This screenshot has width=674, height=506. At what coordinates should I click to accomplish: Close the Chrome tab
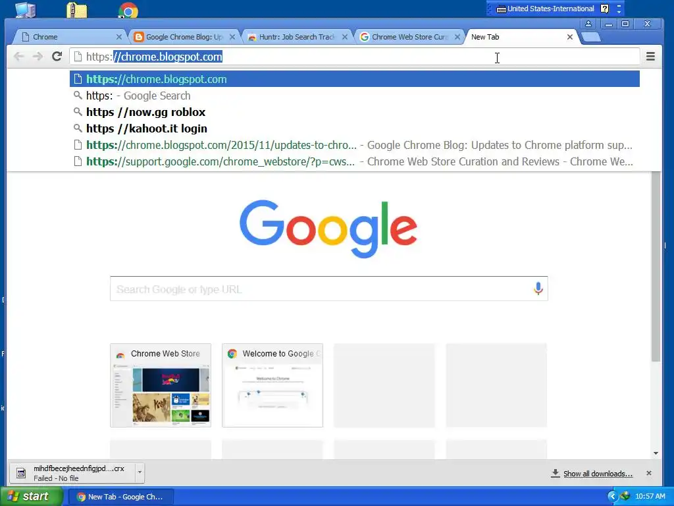119,37
